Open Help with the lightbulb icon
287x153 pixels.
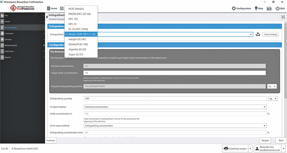click(x=259, y=9)
